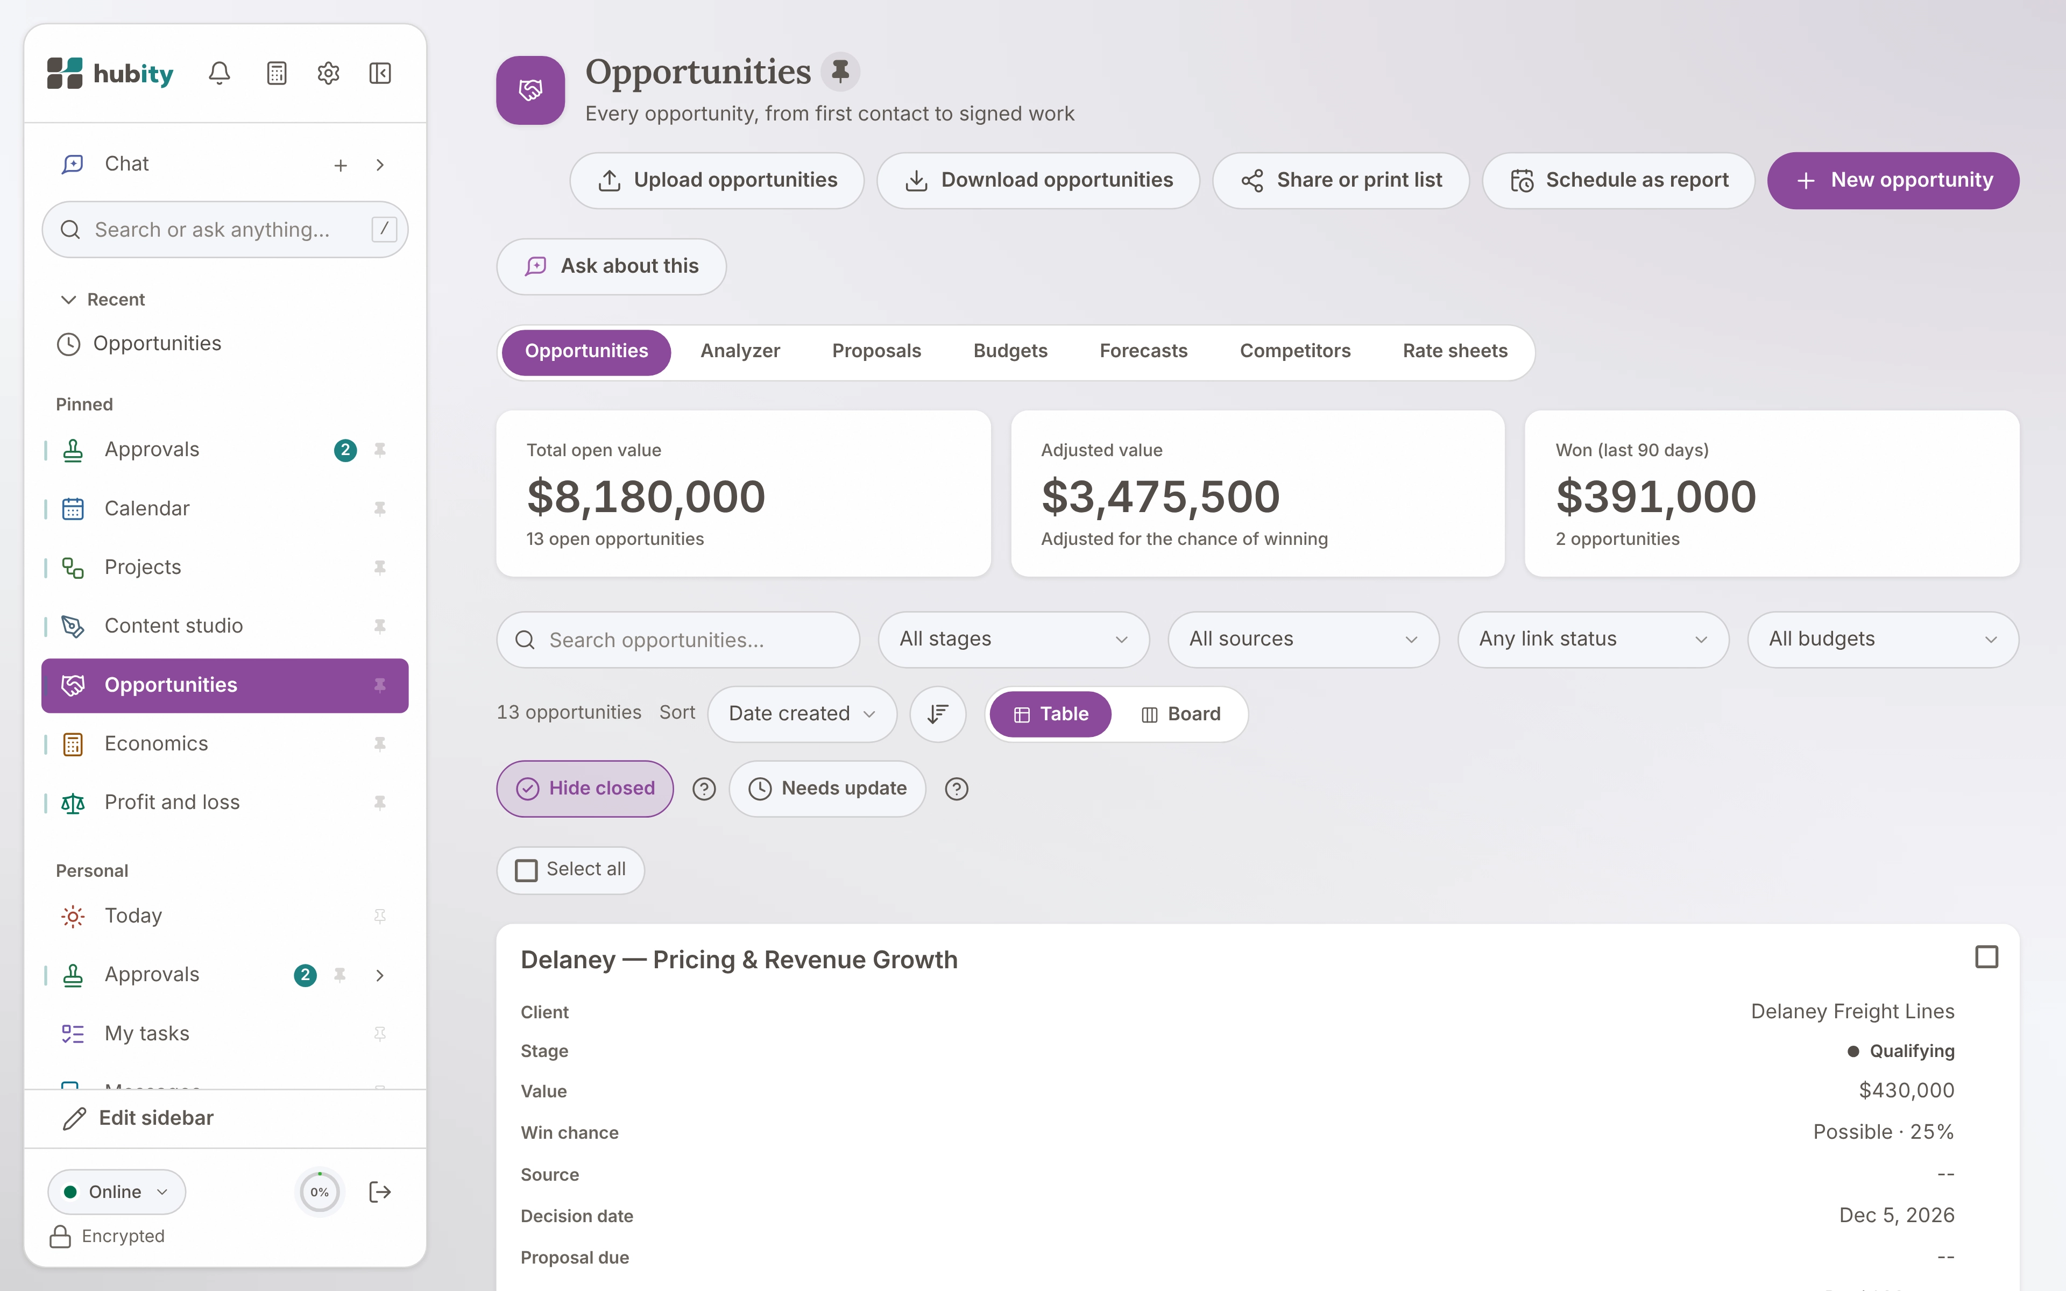This screenshot has width=2066, height=1291.
Task: Click New opportunity button
Action: (x=1893, y=181)
